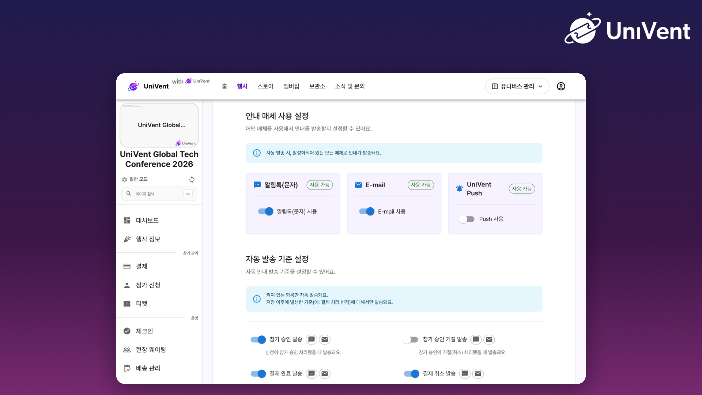
Task: Open the 스토어 navigation item
Action: click(265, 86)
